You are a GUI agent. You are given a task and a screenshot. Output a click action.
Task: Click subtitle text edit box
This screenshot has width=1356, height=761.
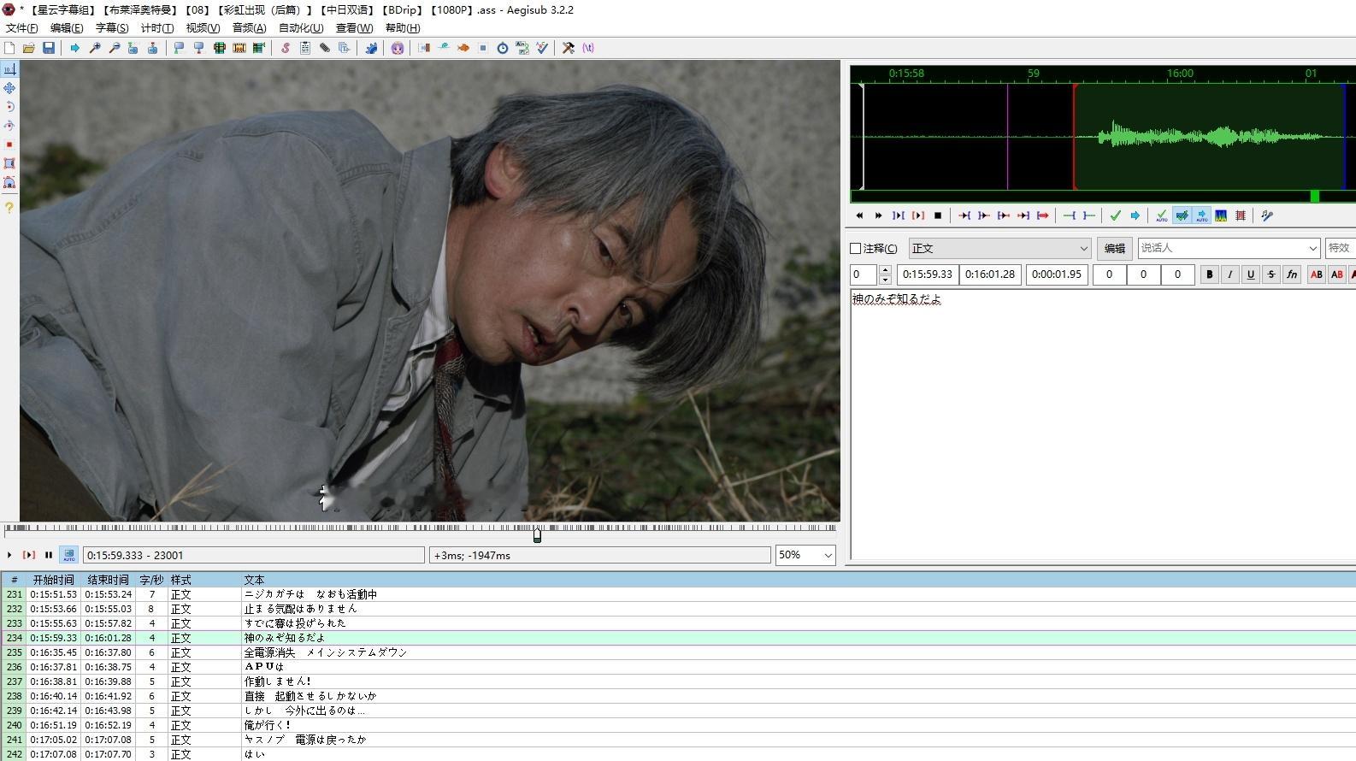(1103, 423)
